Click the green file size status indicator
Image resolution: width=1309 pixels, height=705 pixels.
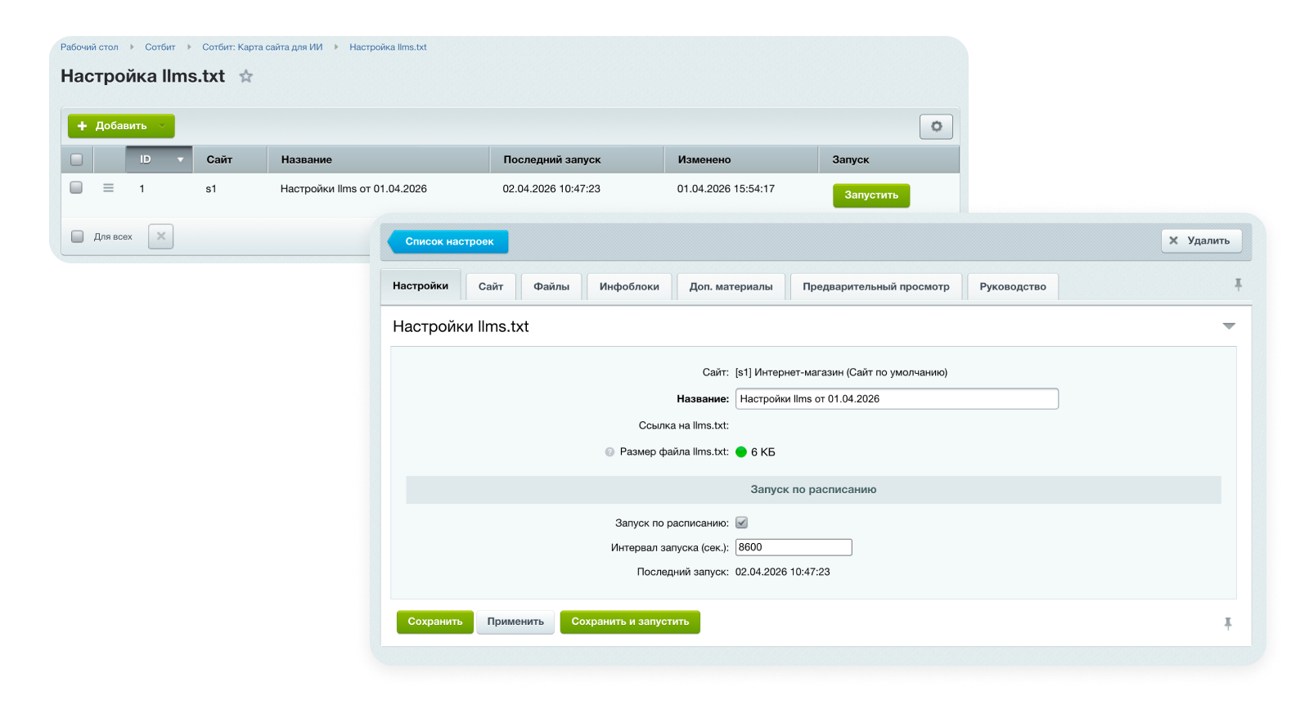(x=741, y=452)
